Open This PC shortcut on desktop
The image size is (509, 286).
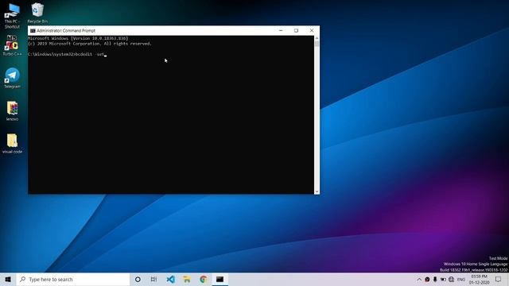click(12, 16)
